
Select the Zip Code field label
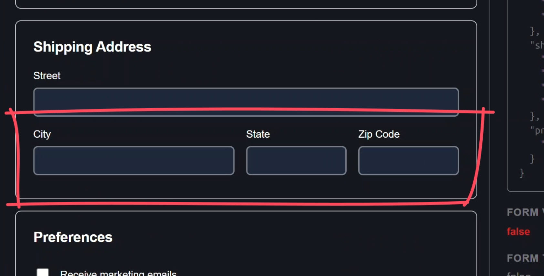coord(379,134)
